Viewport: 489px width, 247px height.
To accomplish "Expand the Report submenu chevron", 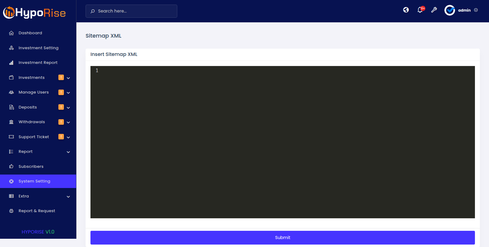I will click(x=68, y=152).
